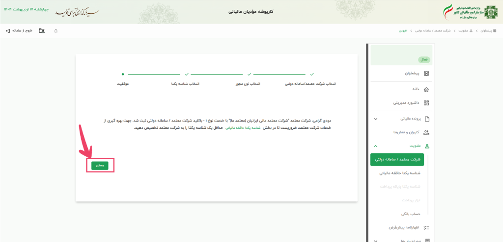Expand the پرونده مالیاتی menu chevron
This screenshot has height=242, width=503.
click(376, 119)
